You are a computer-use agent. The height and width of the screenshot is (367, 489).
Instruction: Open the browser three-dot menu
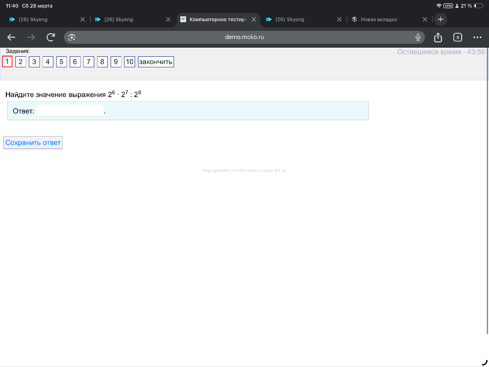coord(477,38)
